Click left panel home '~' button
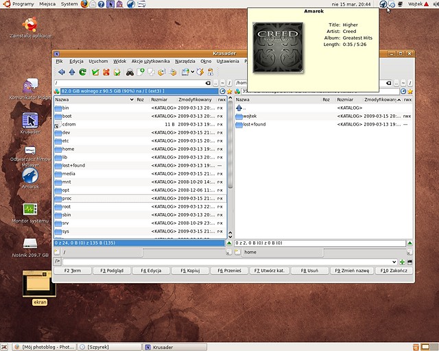 (222, 83)
